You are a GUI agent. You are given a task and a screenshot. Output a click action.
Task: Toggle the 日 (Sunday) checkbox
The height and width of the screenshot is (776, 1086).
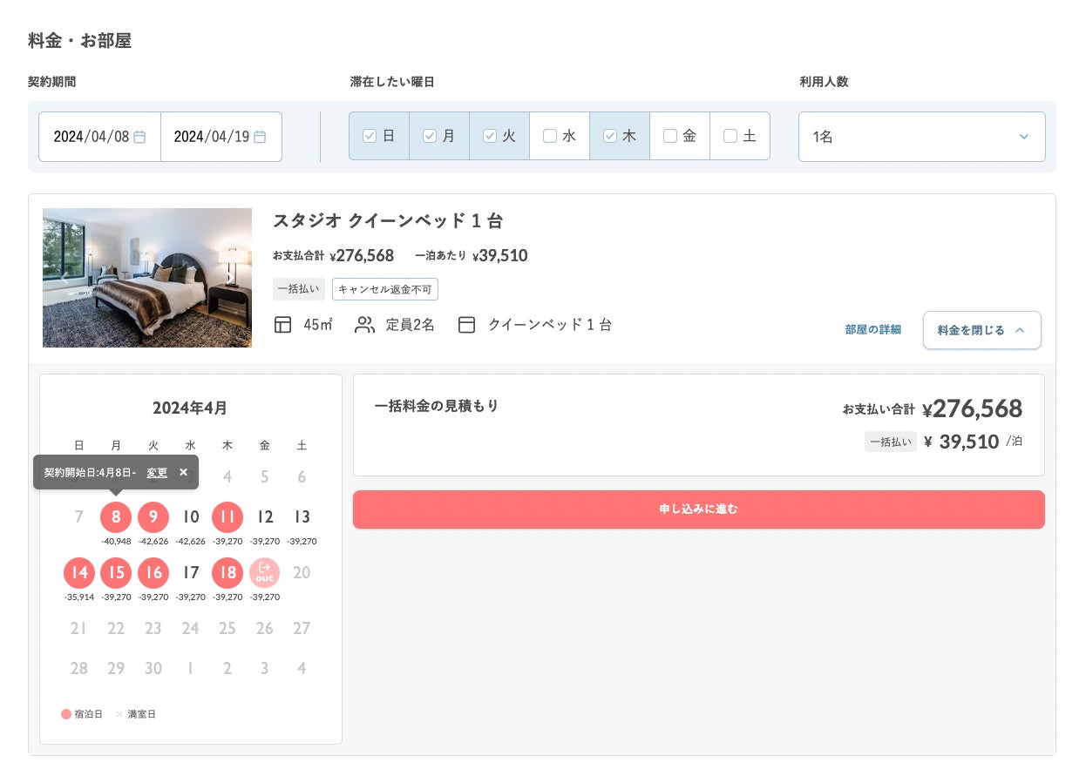tap(370, 136)
